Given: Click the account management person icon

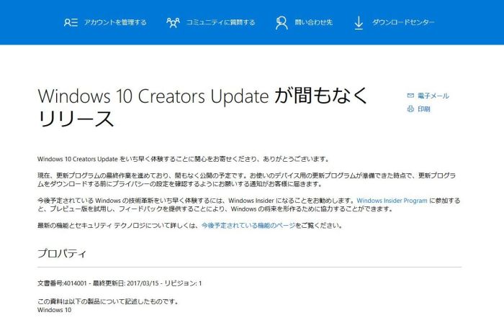Looking at the screenshot, I should 71,22.
